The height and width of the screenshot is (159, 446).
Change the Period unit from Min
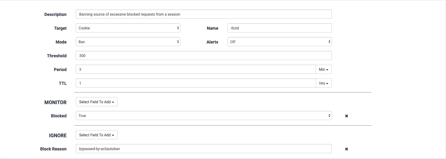coord(323,70)
